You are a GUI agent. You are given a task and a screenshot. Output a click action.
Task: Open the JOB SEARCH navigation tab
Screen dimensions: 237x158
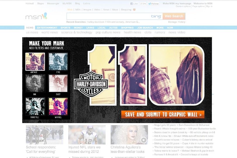coord(145,28)
